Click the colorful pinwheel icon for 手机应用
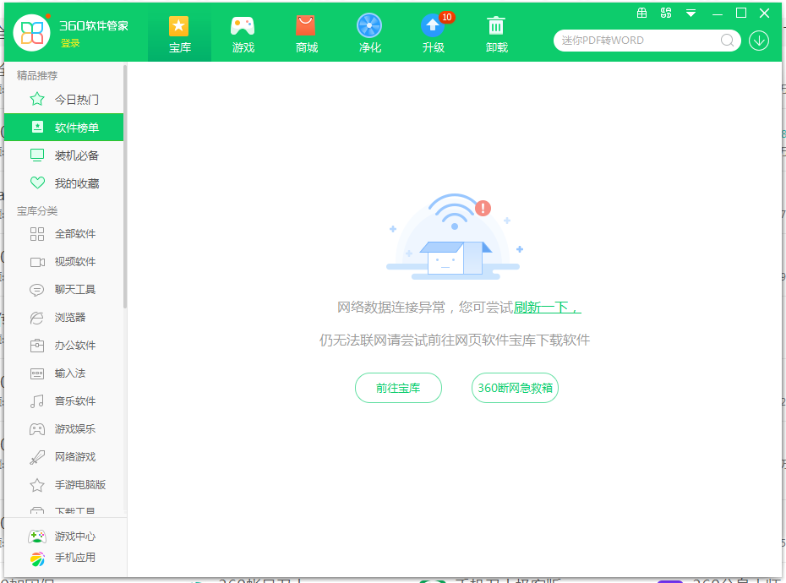Screen dimensions: 786x583 [x=37, y=558]
